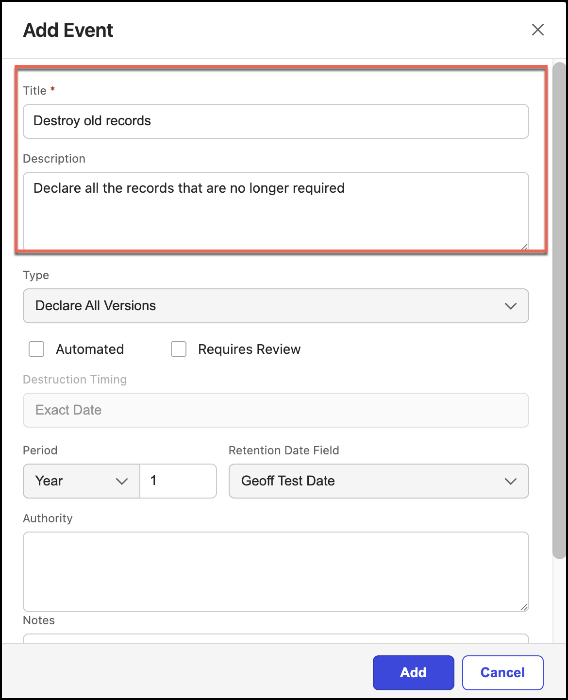
Task: Click the Cancel button
Action: (x=502, y=673)
